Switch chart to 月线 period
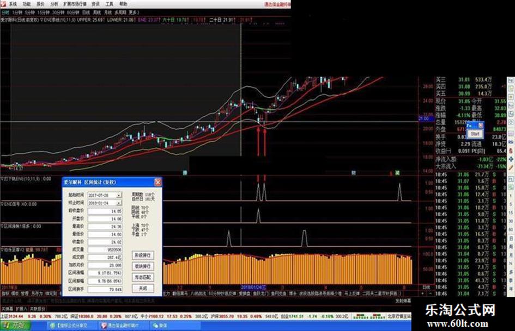Screen dimensions: 515x331 tap(108, 13)
